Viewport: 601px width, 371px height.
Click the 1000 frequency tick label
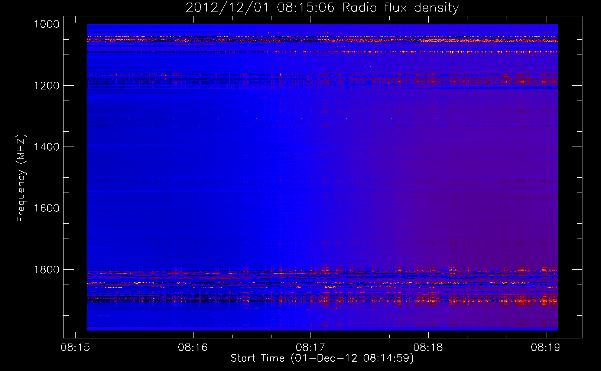pyautogui.click(x=46, y=24)
